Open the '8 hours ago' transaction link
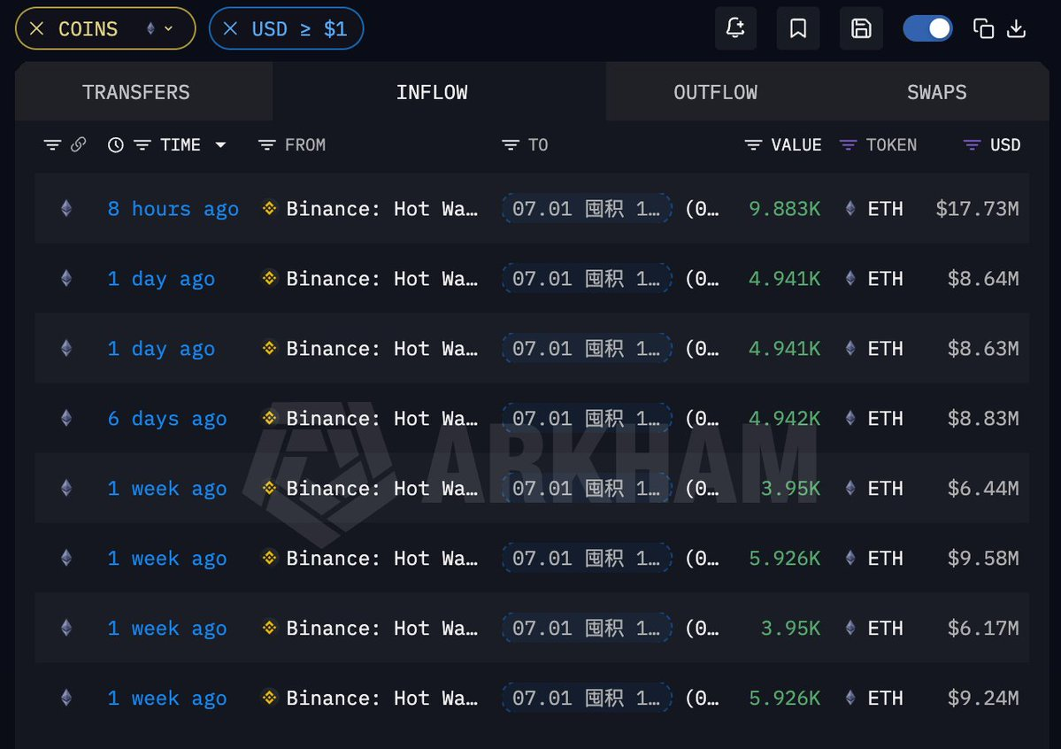The height and width of the screenshot is (749, 1061). click(173, 209)
